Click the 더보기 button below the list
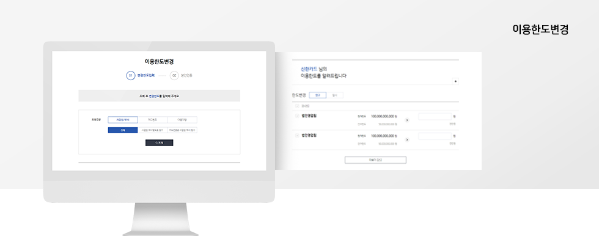The width and height of the screenshot is (599, 236). coord(375,160)
